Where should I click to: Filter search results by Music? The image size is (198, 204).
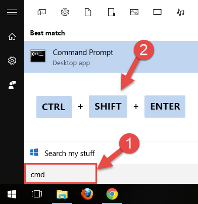pos(180,12)
